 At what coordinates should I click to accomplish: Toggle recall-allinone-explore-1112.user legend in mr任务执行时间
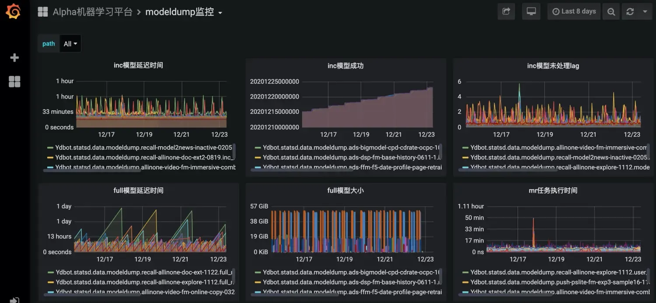click(x=555, y=272)
